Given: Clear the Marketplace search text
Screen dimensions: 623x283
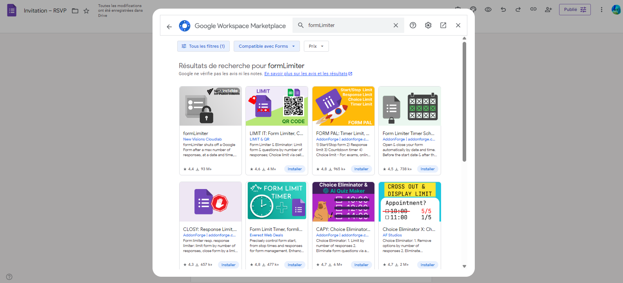Looking at the screenshot, I should tap(396, 25).
